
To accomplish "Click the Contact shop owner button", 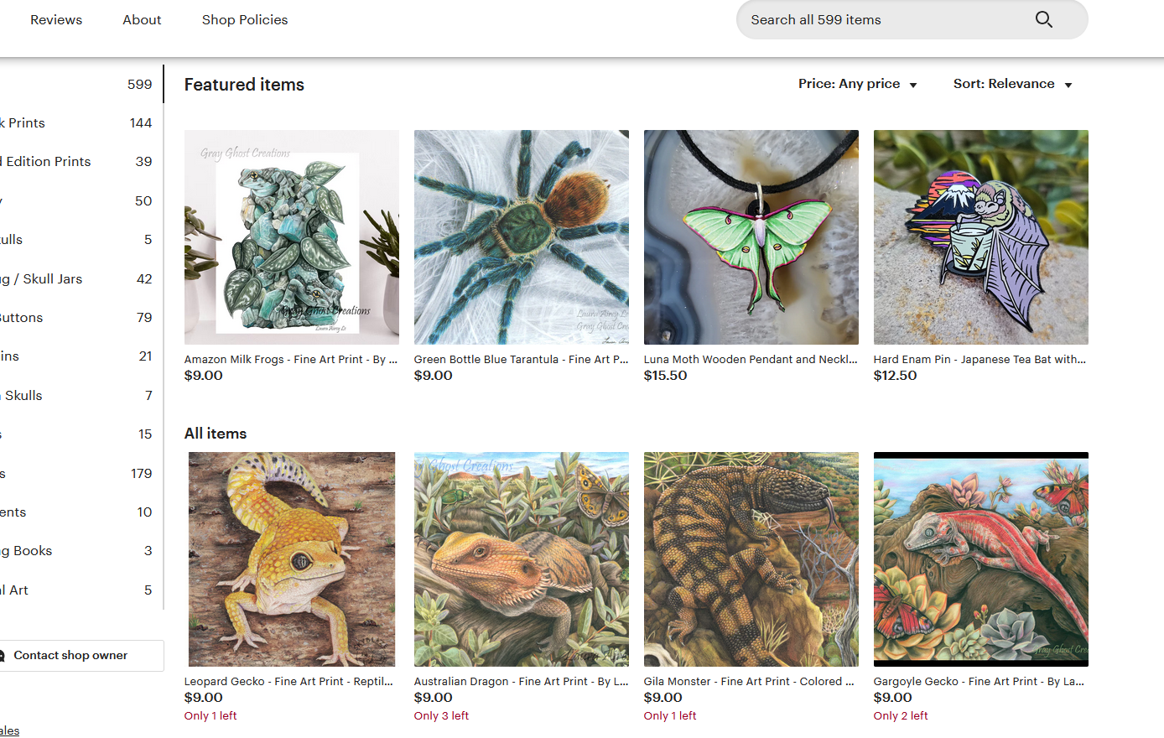I will (x=70, y=656).
